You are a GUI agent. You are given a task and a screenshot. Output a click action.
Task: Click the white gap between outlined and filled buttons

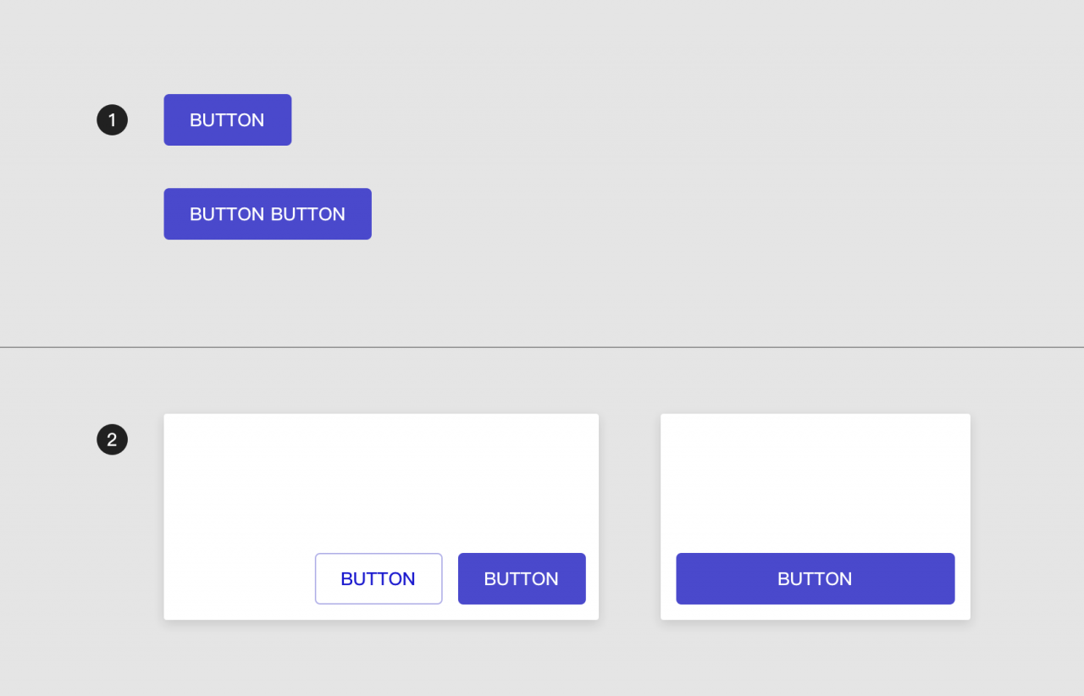pyautogui.click(x=450, y=579)
